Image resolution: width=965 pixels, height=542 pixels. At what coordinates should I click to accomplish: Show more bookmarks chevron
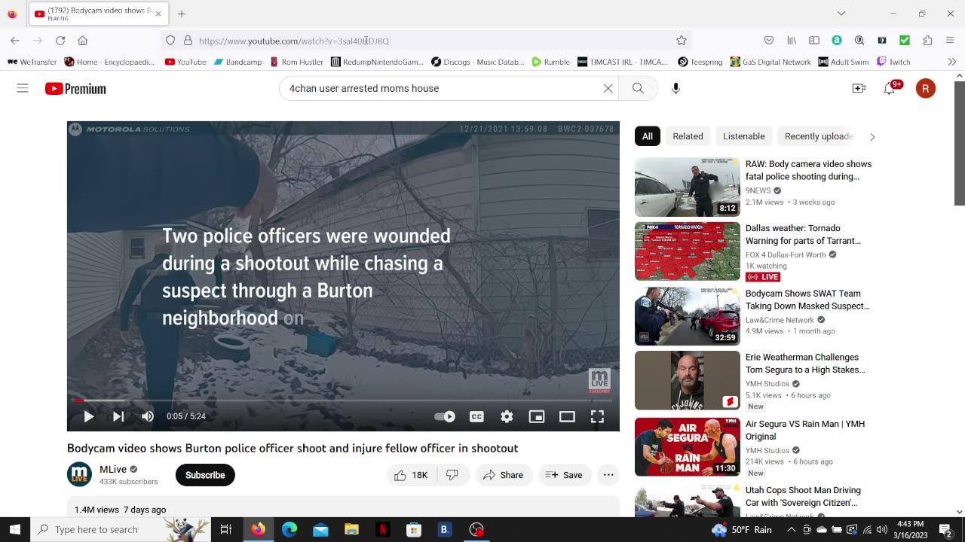(951, 62)
